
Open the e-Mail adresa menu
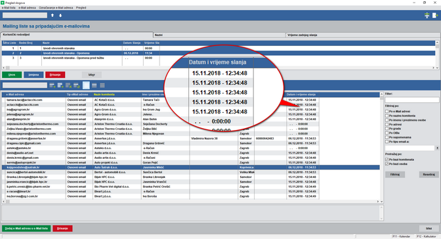pos(27,8)
